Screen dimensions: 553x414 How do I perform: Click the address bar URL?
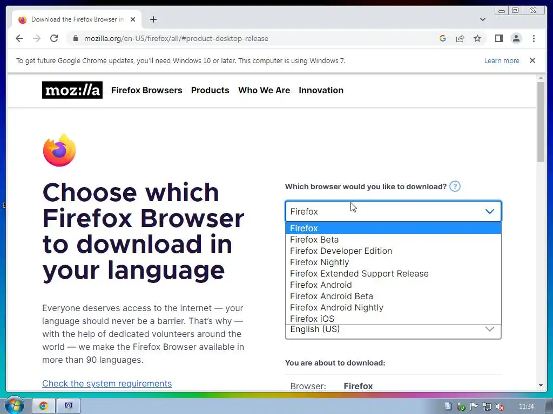176,38
